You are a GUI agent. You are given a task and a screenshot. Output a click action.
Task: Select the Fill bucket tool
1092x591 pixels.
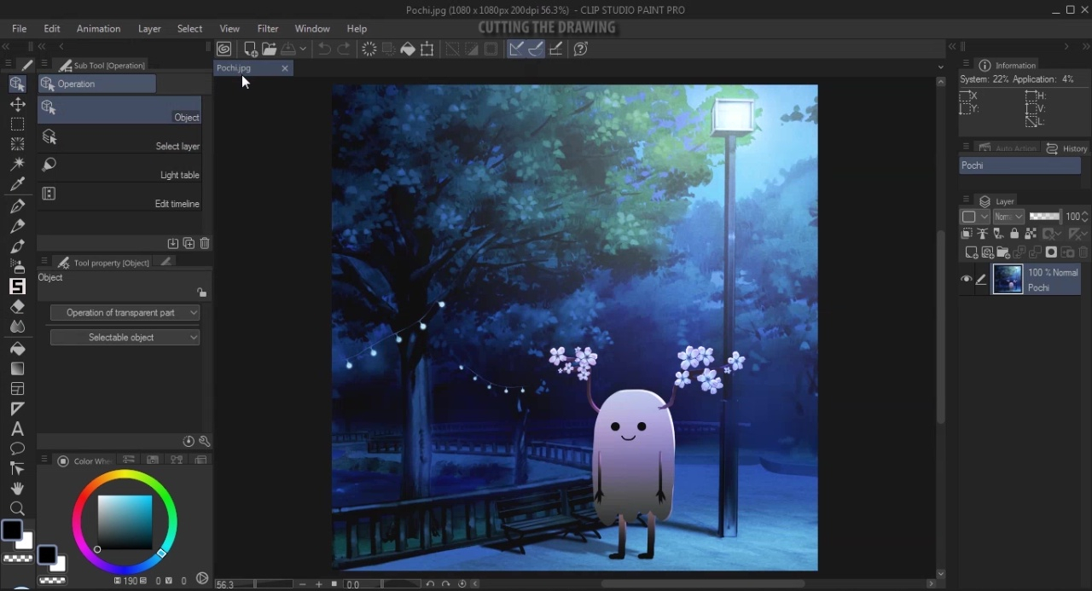[x=17, y=349]
